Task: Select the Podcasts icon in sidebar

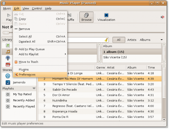Action: (8, 58)
